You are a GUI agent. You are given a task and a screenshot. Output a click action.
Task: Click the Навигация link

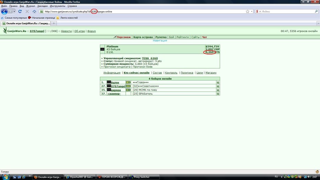(160, 40)
